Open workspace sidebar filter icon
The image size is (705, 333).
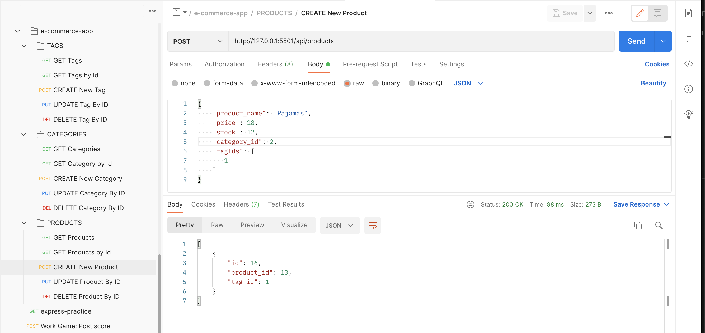pos(30,11)
